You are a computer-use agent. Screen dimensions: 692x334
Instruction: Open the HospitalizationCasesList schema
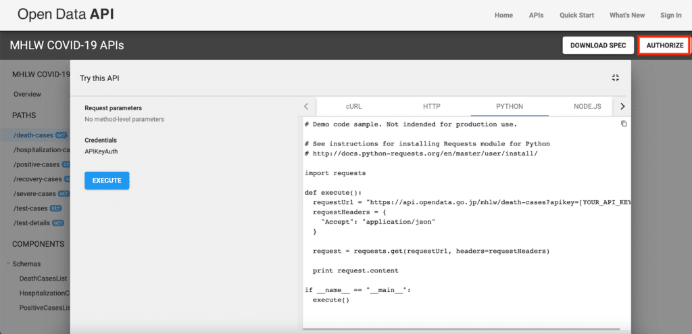coord(45,293)
